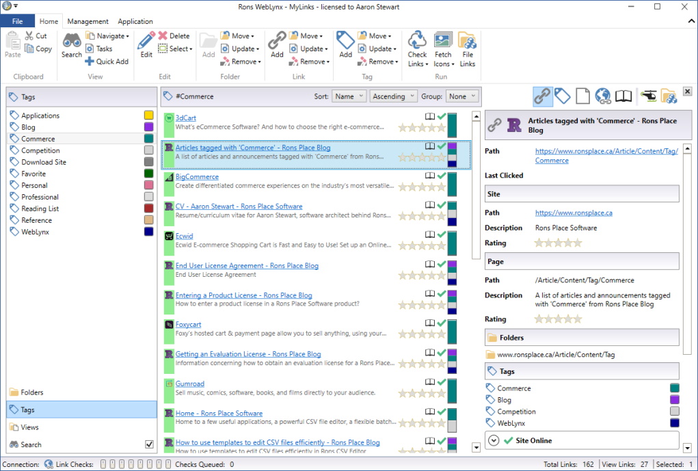The height and width of the screenshot is (471, 698).
Task: Set star rating on 3dCart row
Action: coord(422,128)
